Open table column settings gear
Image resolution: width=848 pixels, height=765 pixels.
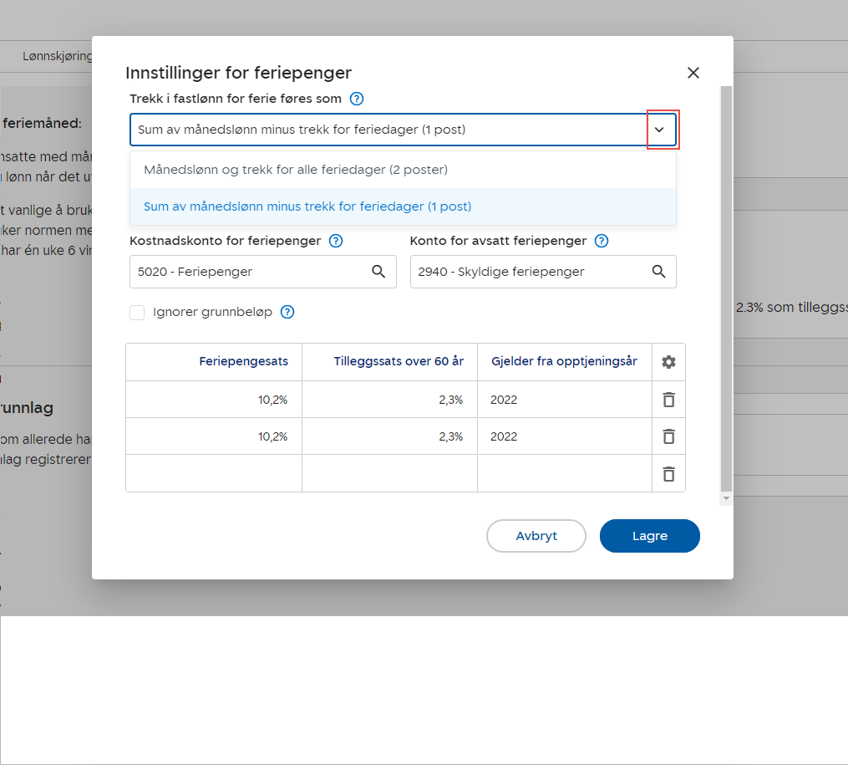click(668, 362)
